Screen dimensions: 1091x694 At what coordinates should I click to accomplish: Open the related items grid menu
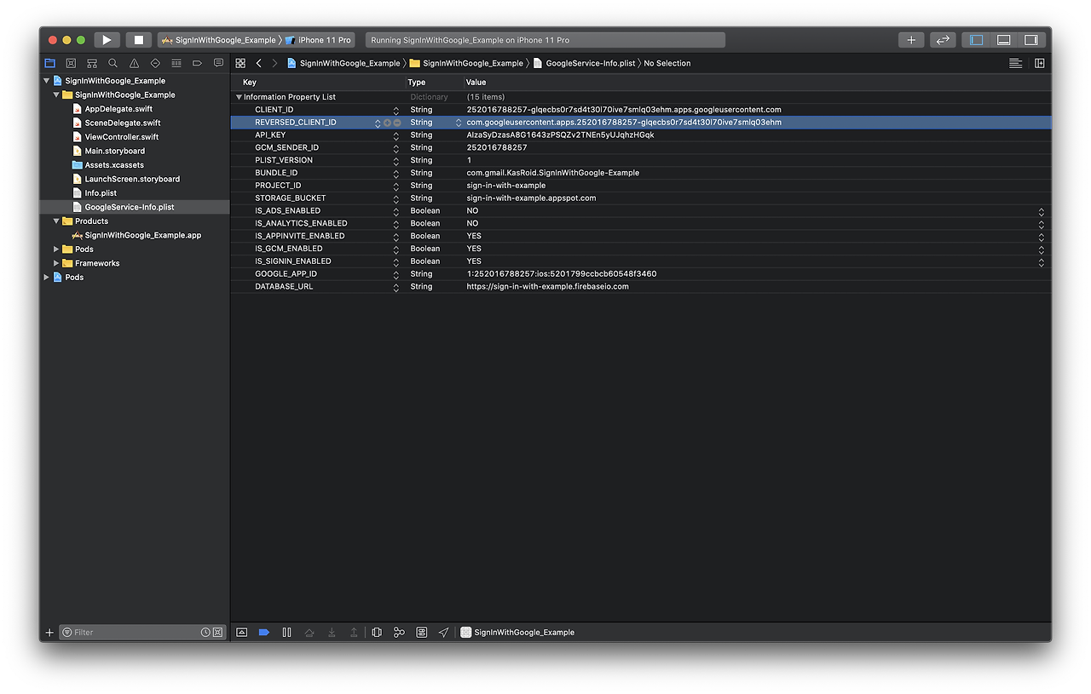(240, 63)
